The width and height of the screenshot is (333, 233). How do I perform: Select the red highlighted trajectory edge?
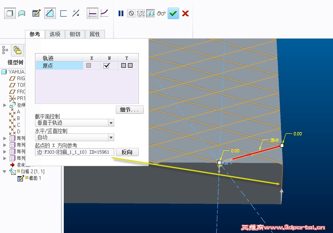256,152
